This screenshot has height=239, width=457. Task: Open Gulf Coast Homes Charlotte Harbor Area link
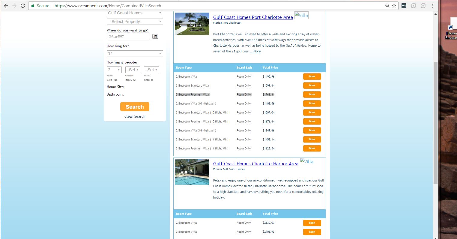point(256,164)
